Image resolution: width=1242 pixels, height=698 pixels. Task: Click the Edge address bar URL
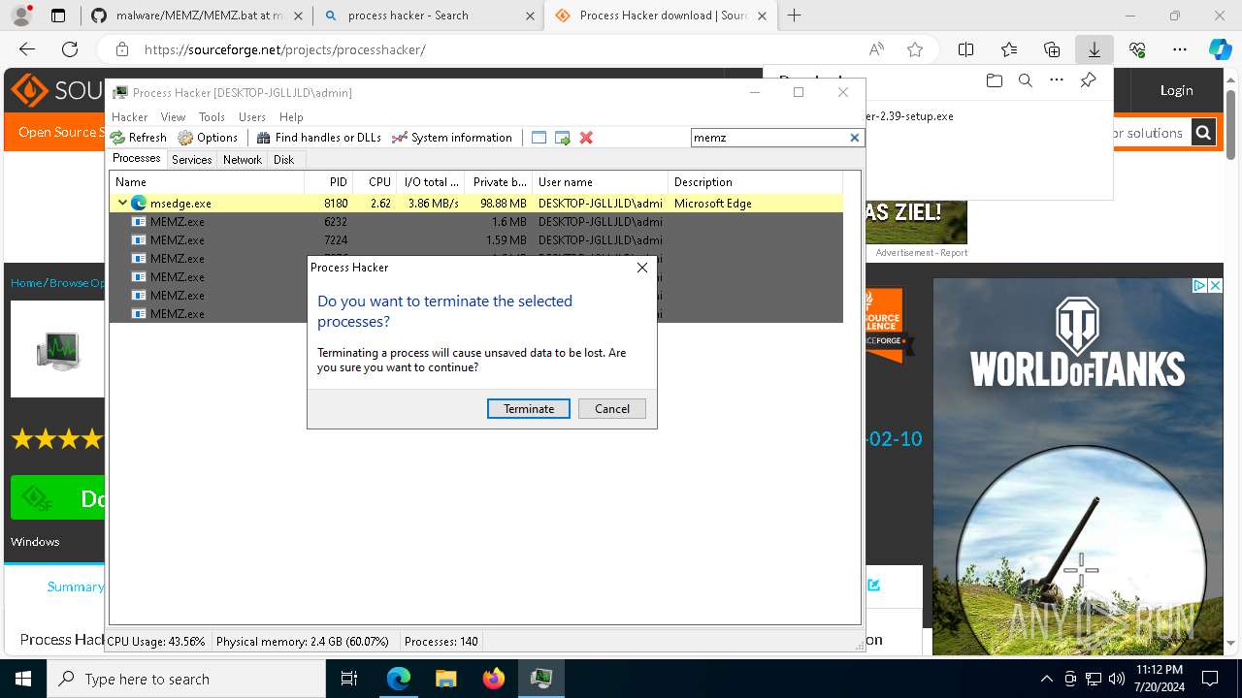(x=284, y=49)
